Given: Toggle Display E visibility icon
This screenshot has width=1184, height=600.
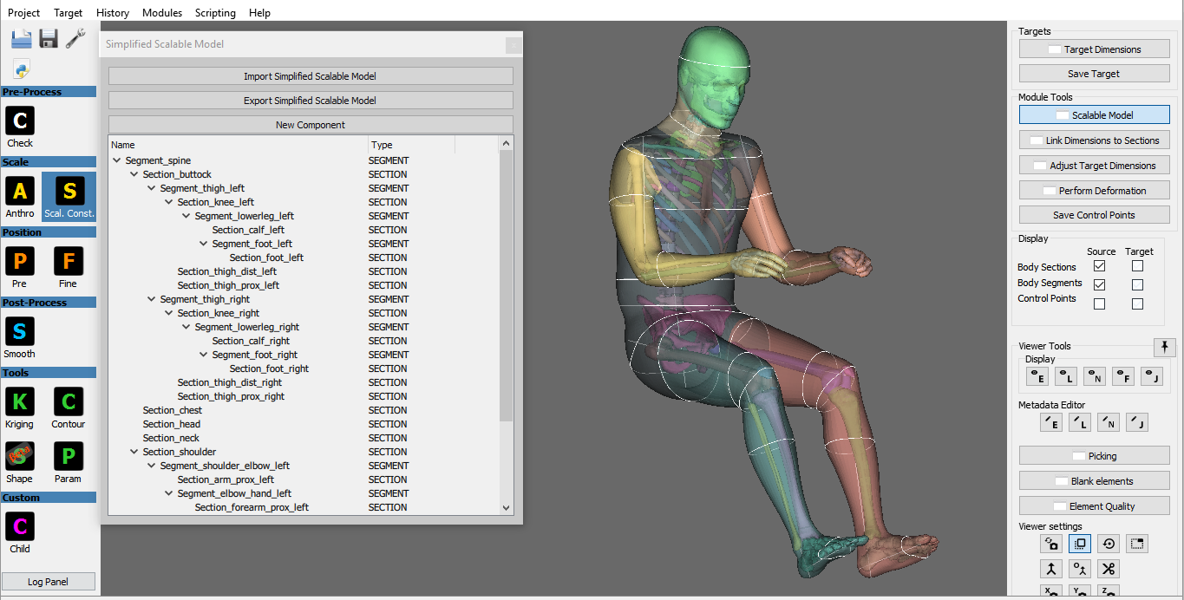Looking at the screenshot, I should click(1037, 376).
